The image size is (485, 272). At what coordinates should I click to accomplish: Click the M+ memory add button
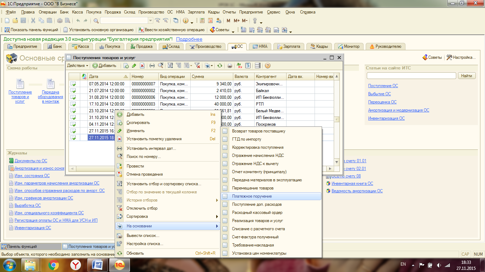pyautogui.click(x=236, y=21)
